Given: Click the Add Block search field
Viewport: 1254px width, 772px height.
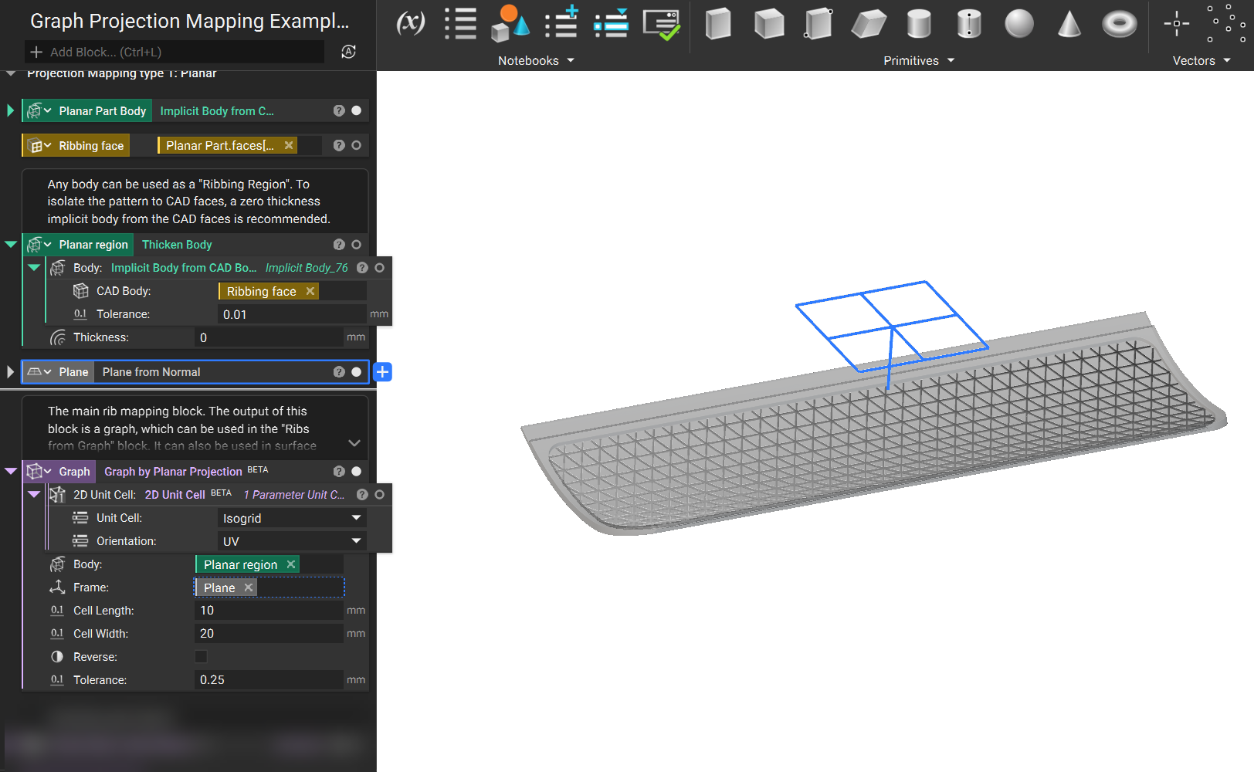Looking at the screenshot, I should (x=175, y=52).
